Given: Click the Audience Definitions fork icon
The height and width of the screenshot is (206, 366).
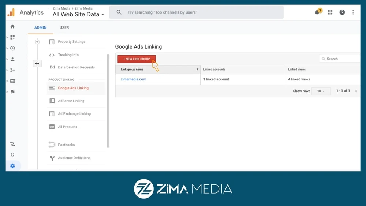Looking at the screenshot, I should coord(52,158).
